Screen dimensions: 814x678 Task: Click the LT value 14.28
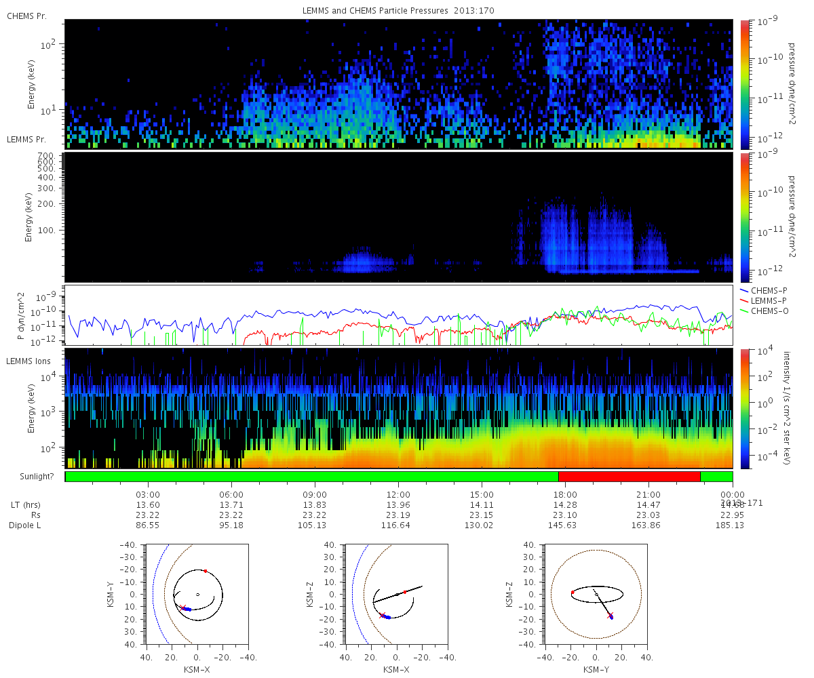(x=565, y=505)
